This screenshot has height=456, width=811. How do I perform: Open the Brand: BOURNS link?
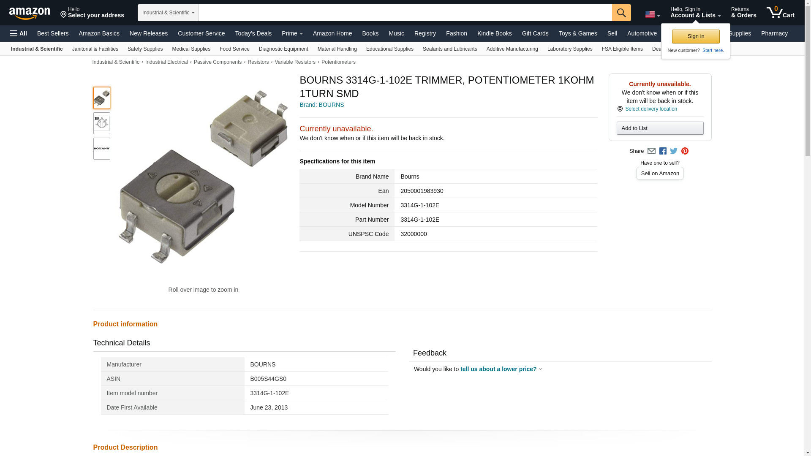click(x=321, y=105)
